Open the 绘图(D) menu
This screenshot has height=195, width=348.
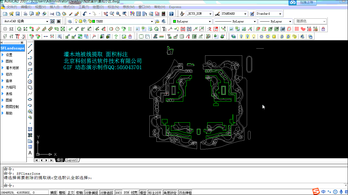point(98,7)
